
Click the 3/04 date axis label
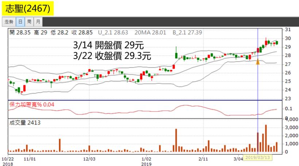(238, 159)
